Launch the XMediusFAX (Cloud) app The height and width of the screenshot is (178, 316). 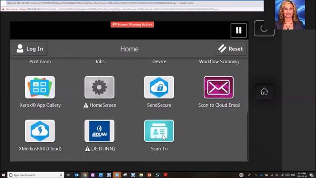click(x=39, y=131)
